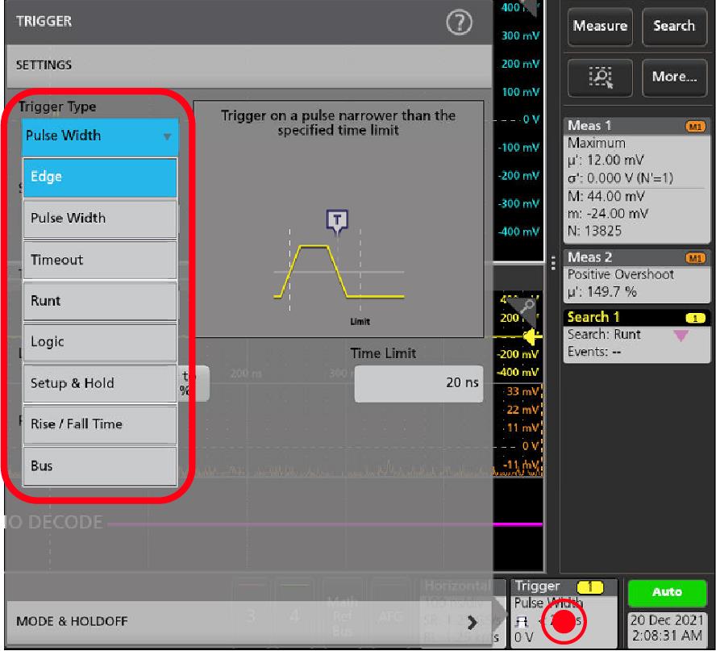Click the yellow trigger level arrow indicator

point(531,336)
